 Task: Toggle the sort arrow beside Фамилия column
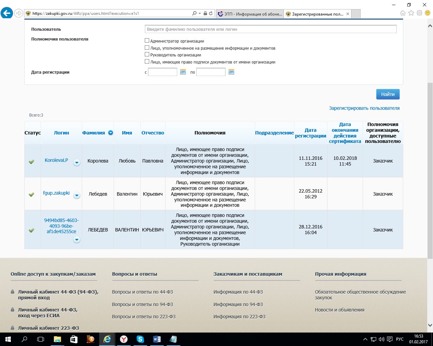click(x=111, y=133)
